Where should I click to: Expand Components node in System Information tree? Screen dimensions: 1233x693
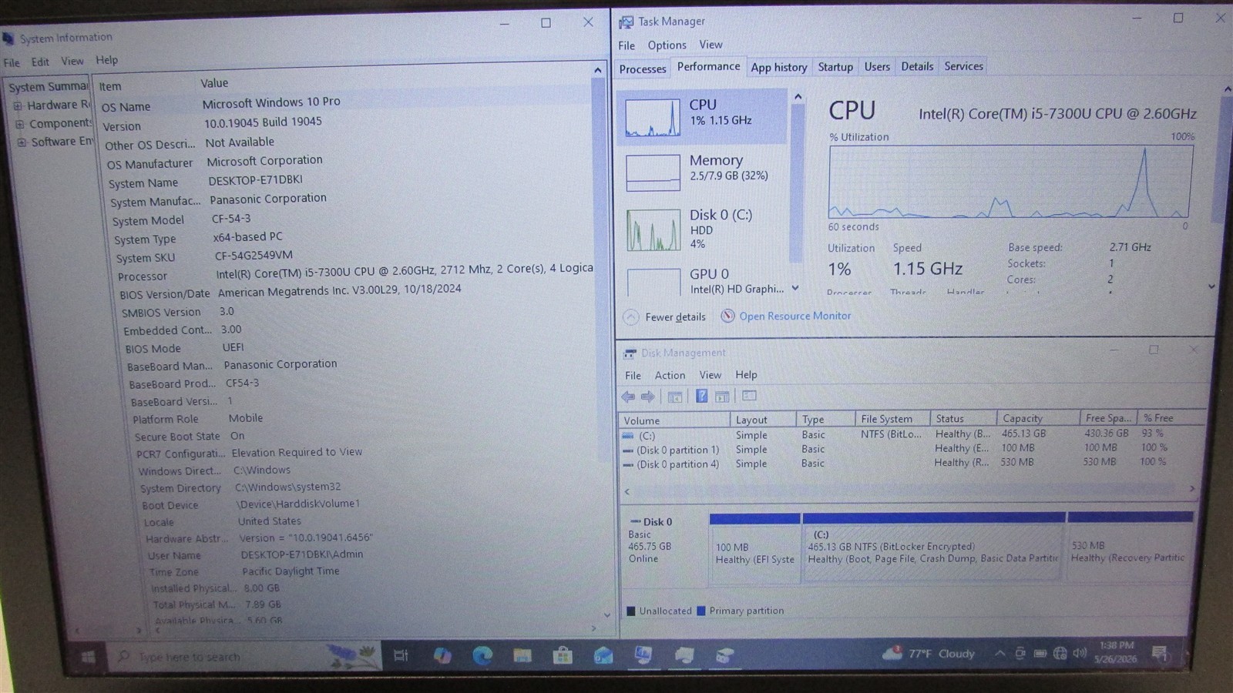[19, 124]
